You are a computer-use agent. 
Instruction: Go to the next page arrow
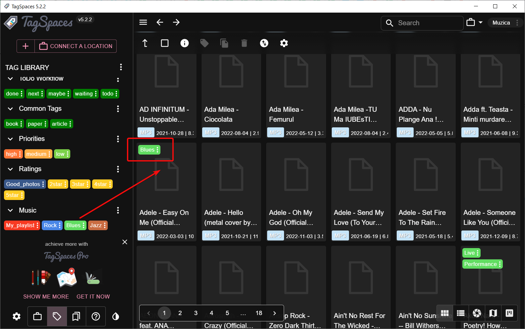274,313
